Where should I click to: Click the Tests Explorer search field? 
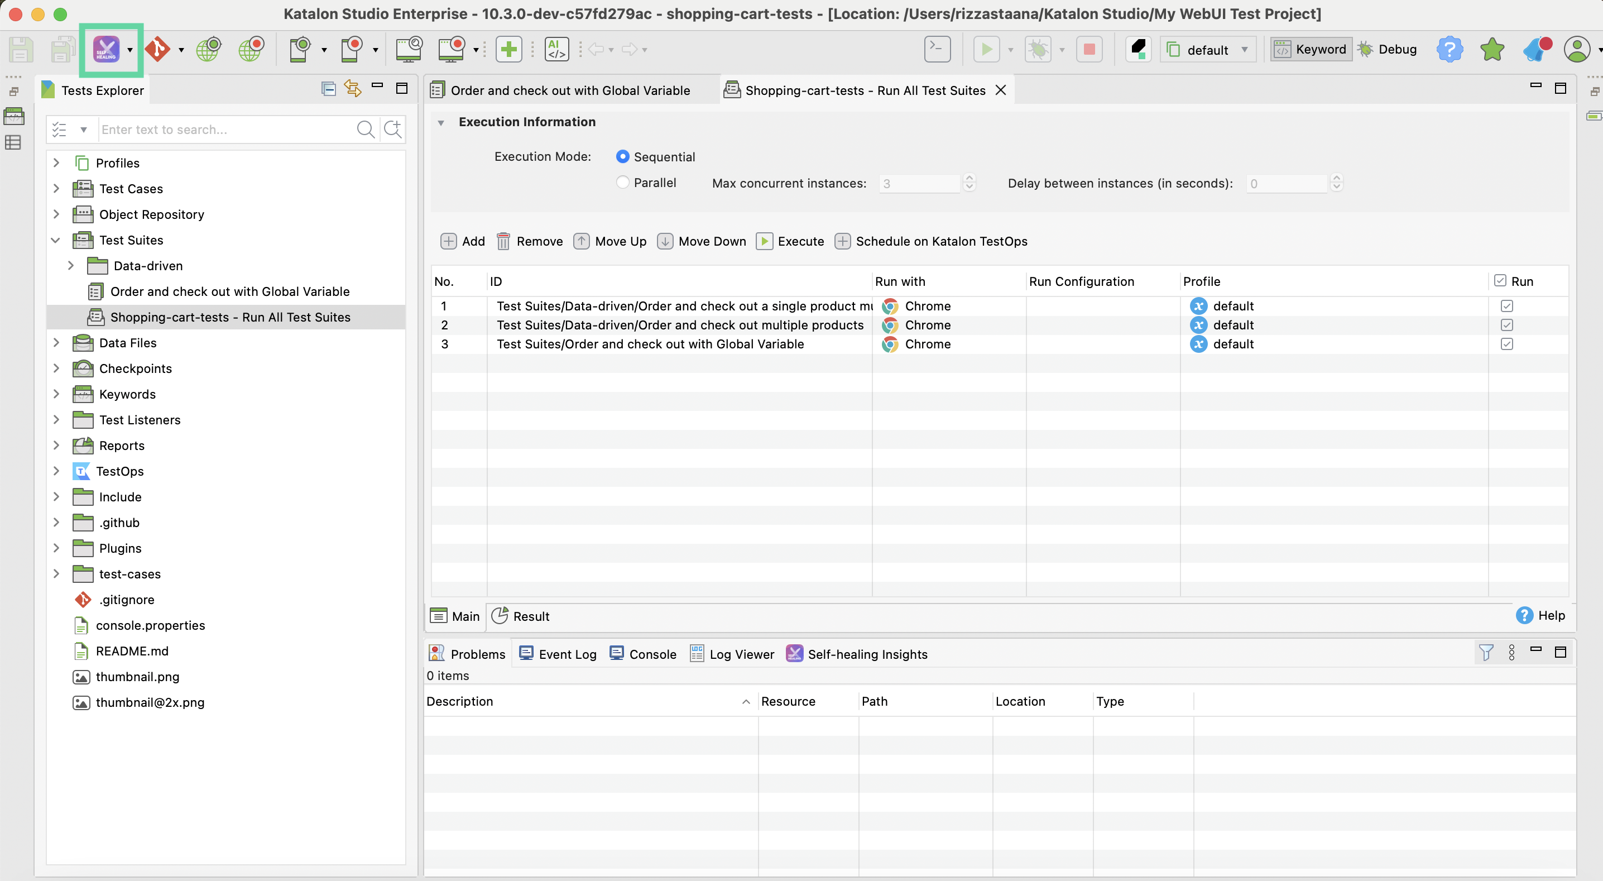pos(226,130)
